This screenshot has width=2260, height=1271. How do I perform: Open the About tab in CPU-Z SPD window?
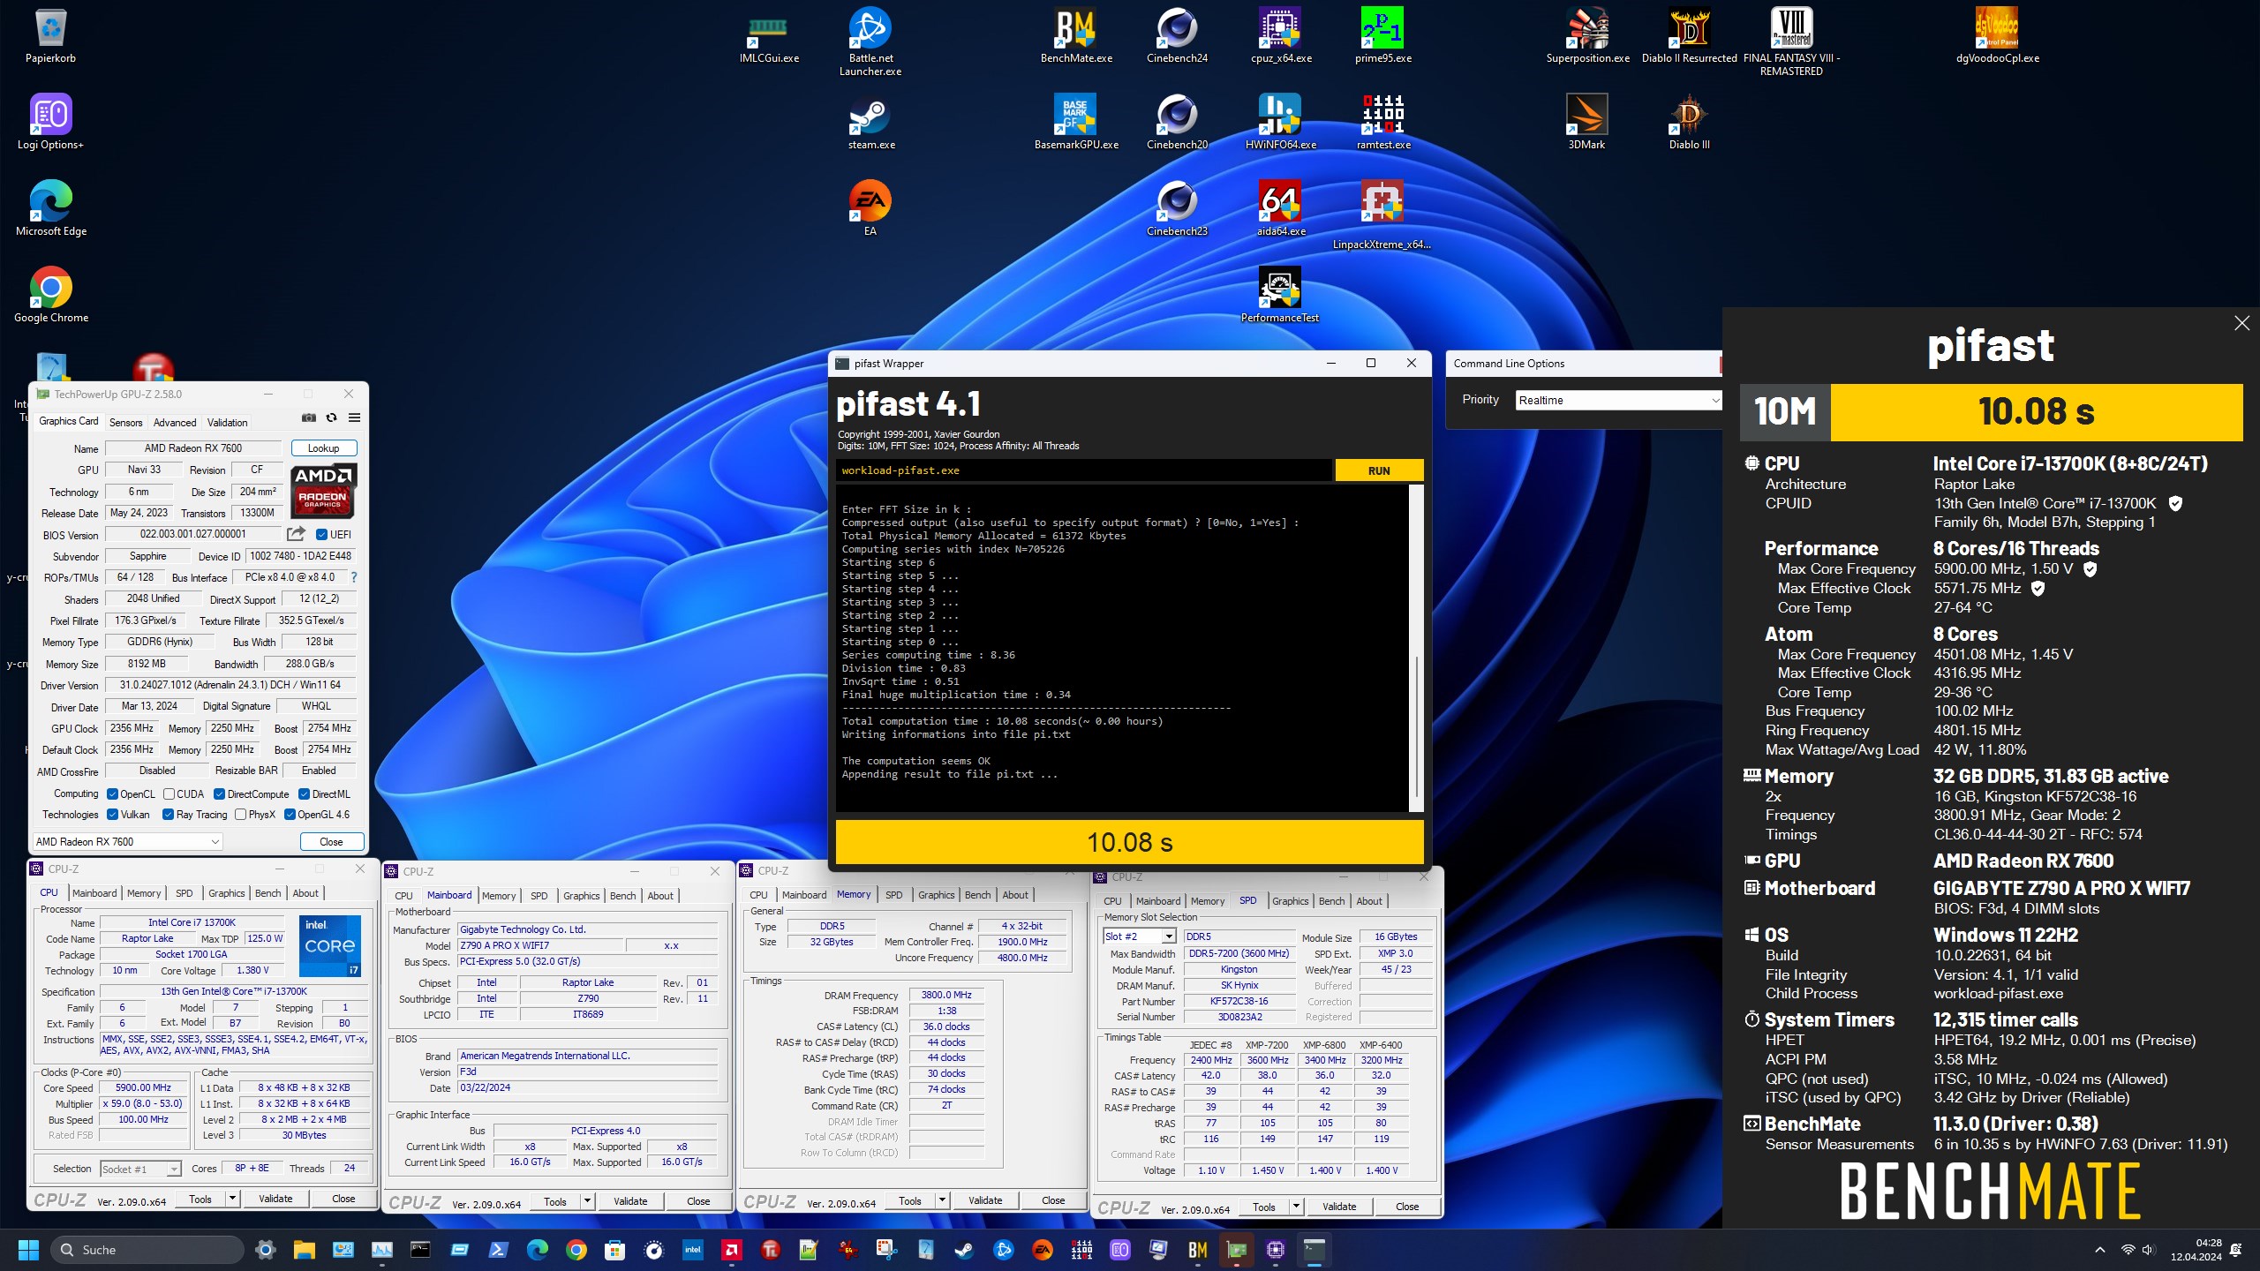(1368, 900)
